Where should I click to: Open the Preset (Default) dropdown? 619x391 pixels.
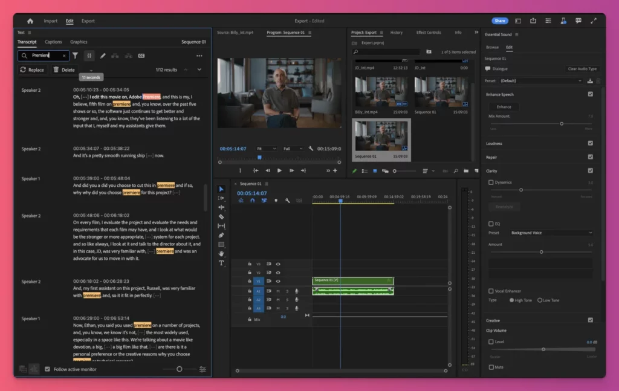point(540,81)
